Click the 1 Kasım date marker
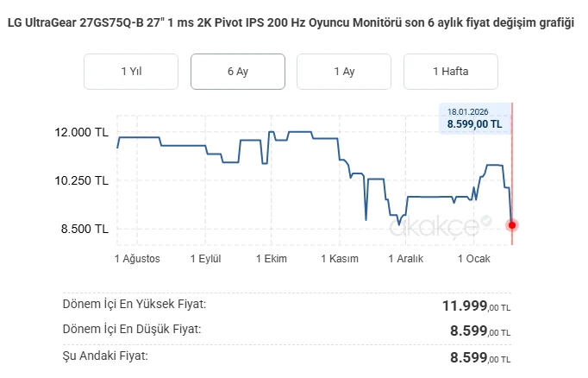 339,259
